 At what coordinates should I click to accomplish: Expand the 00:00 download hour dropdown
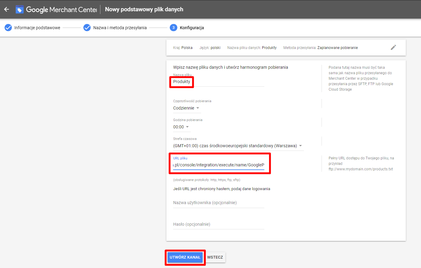click(x=181, y=127)
